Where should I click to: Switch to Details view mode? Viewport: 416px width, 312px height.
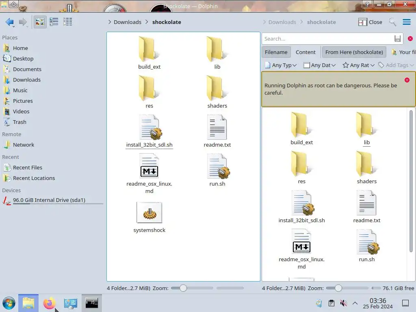tap(68, 22)
